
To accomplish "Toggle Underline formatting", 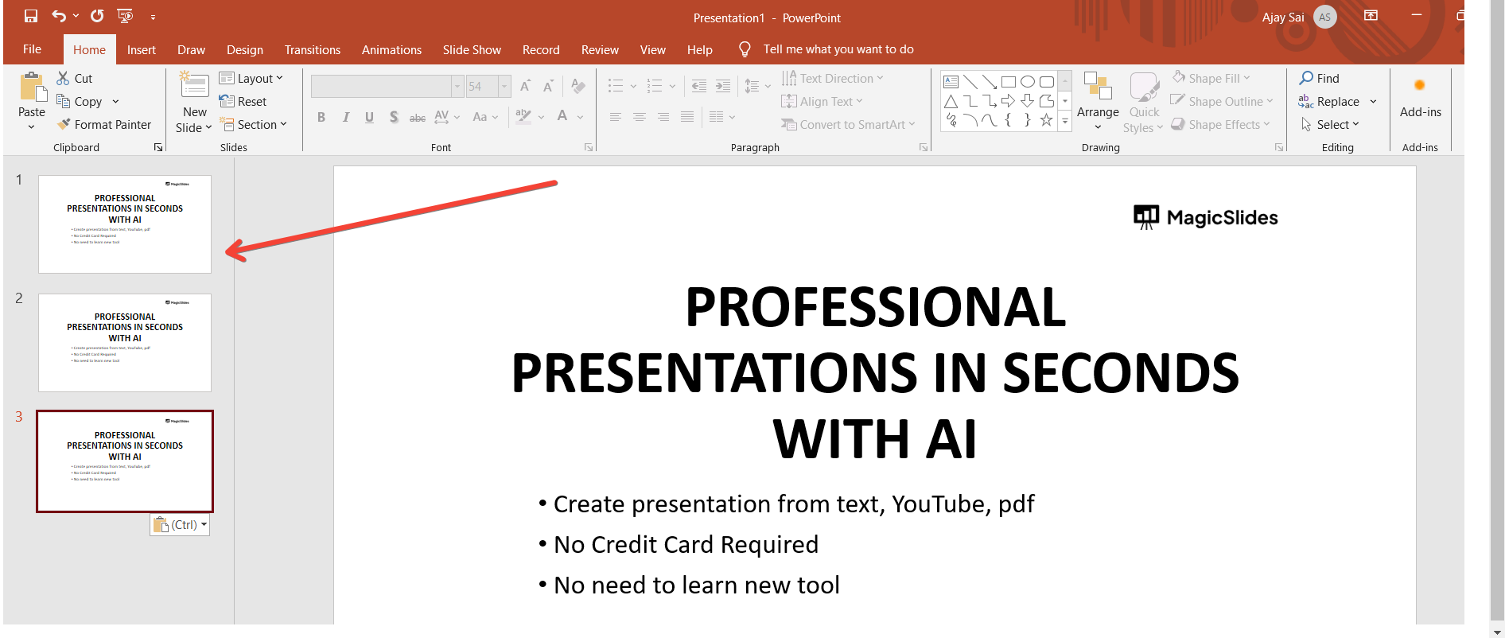I will pyautogui.click(x=369, y=118).
